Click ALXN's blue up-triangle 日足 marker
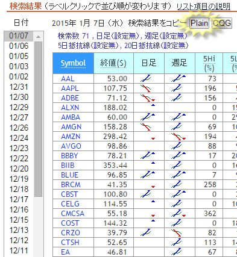The width and height of the screenshot is (237, 257). coord(153,105)
